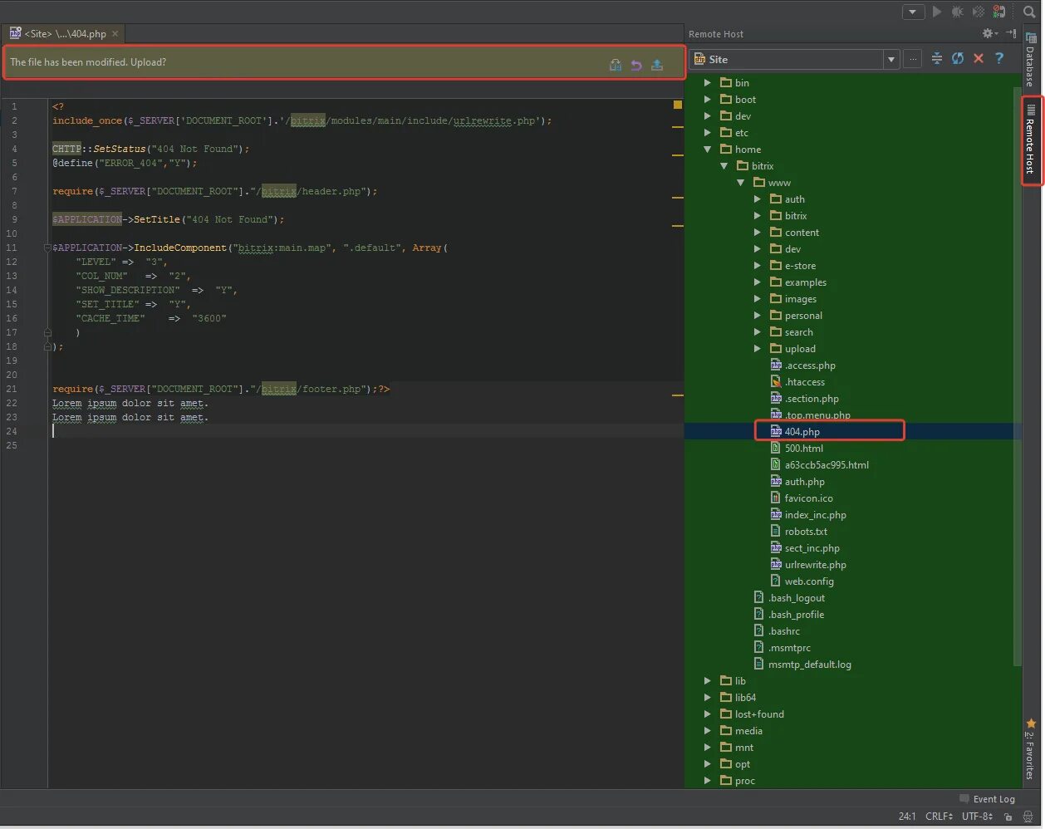Expand the lost+found folder
The image size is (1045, 829).
(x=708, y=714)
